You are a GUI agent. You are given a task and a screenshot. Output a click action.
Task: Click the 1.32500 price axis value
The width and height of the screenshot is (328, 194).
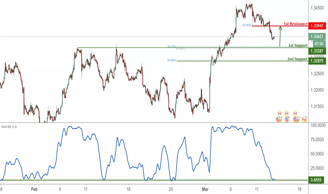point(317,74)
